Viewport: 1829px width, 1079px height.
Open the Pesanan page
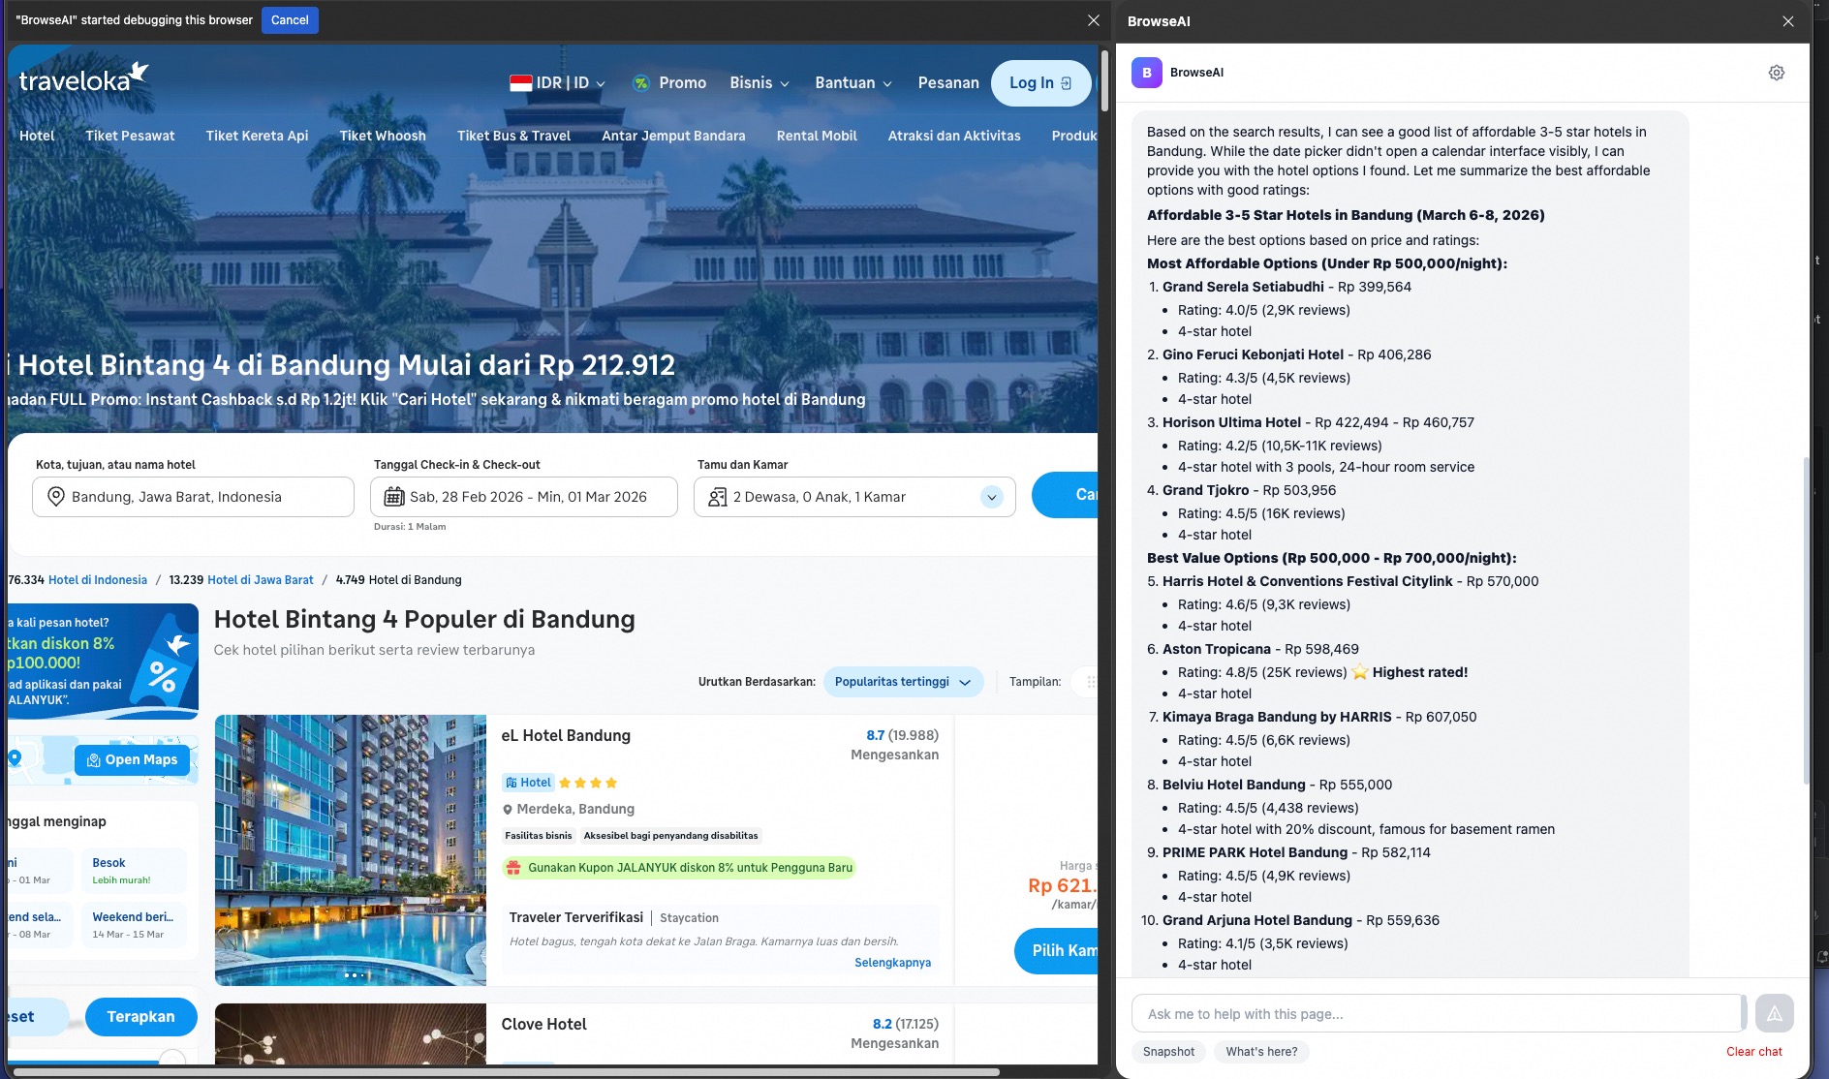[x=948, y=83]
